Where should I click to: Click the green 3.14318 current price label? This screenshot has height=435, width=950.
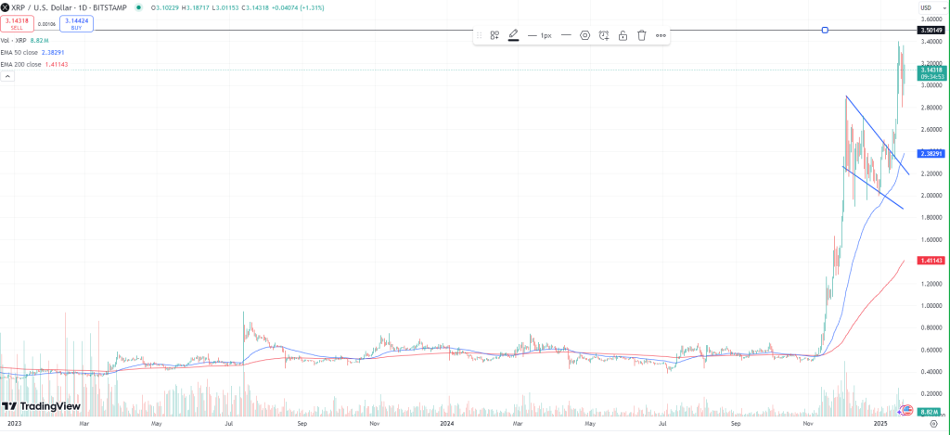click(931, 73)
